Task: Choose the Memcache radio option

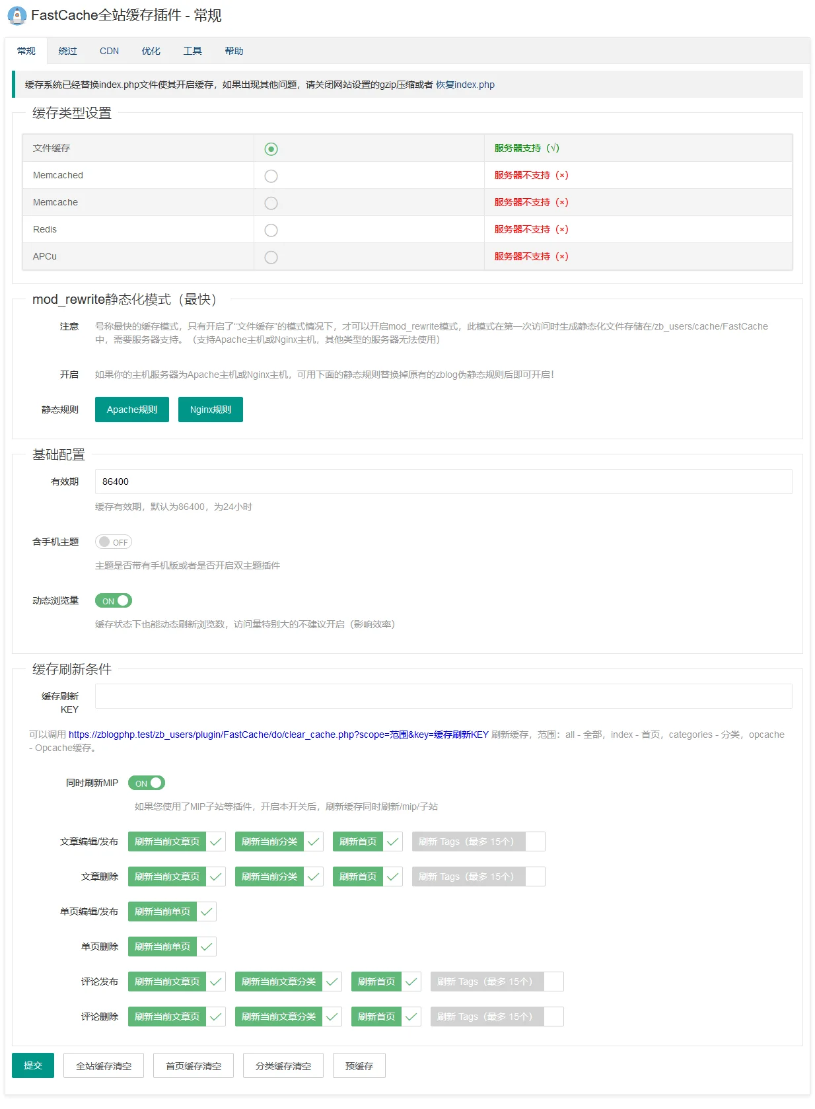Action: coord(271,203)
